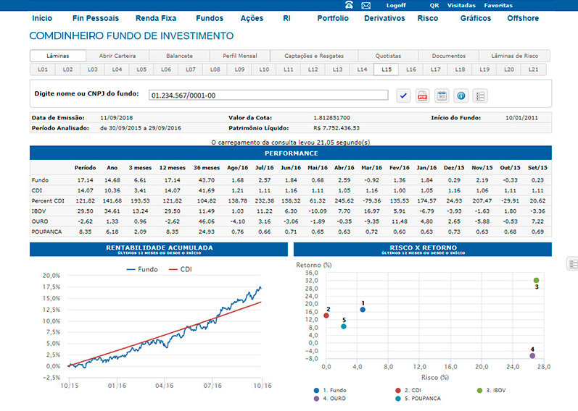Click the fund name or CNPJ field
The height and width of the screenshot is (411, 578).
268,96
